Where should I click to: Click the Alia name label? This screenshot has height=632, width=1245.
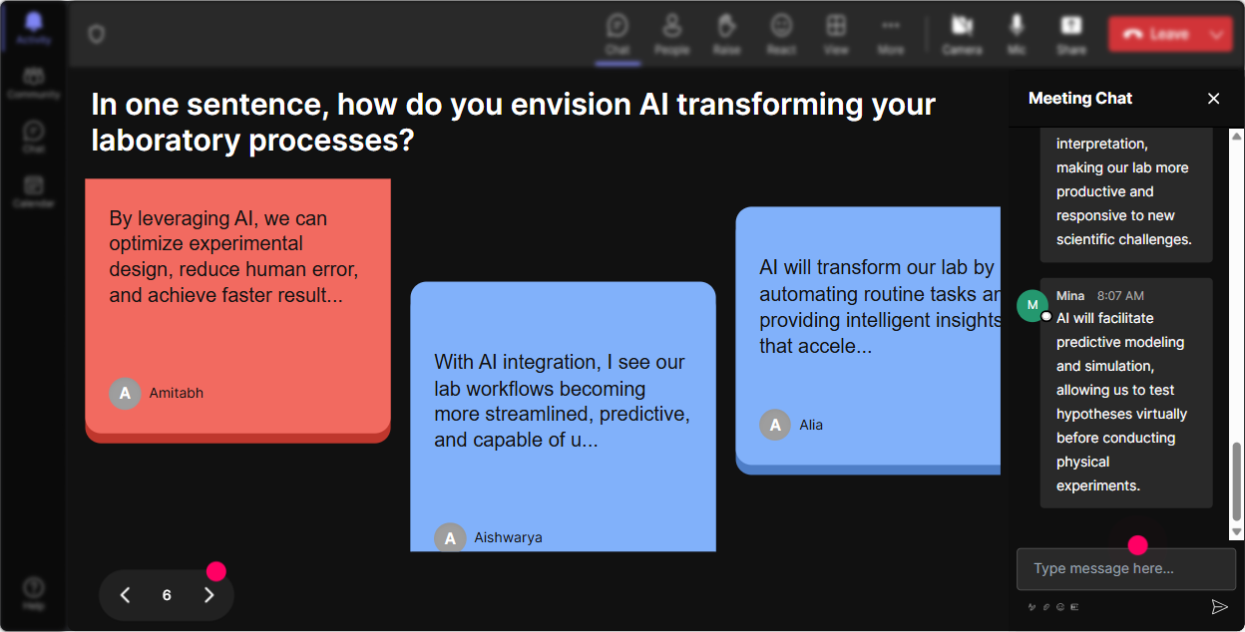pos(811,425)
